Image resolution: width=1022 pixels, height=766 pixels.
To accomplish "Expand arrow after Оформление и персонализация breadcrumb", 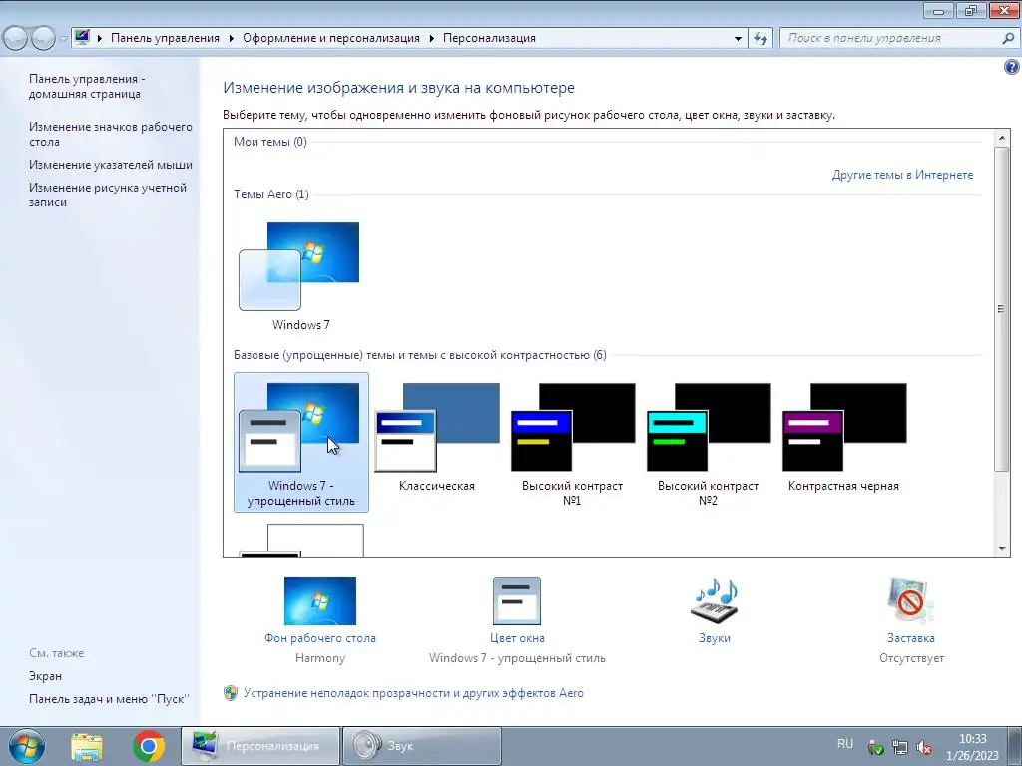I will pos(432,38).
